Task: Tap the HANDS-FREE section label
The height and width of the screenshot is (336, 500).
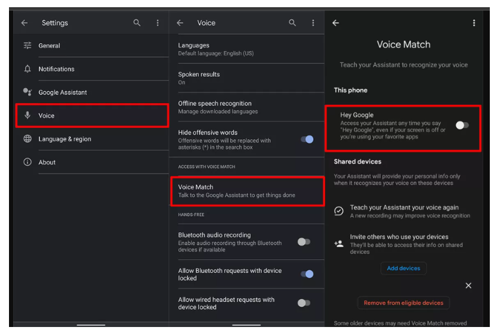Action: pos(191,215)
